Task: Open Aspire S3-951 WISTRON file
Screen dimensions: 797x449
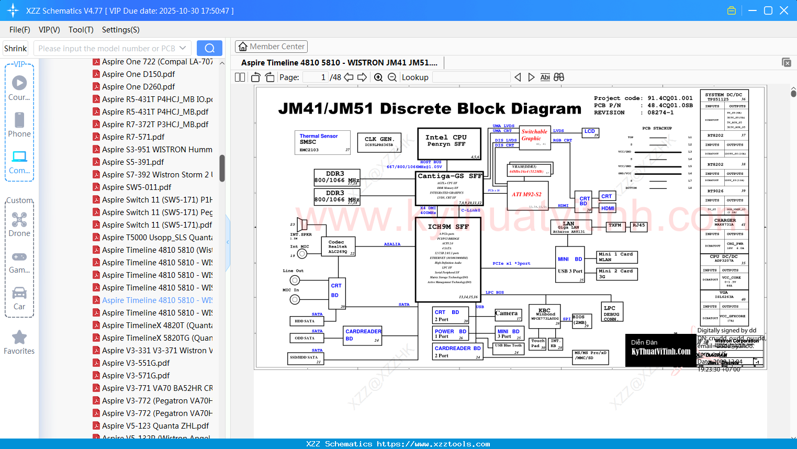Action: click(x=158, y=150)
